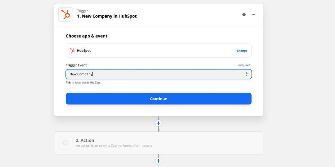This screenshot has height=167, width=335.
Task: Click the small HubSpot icon in app field
Action: (x=72, y=51)
